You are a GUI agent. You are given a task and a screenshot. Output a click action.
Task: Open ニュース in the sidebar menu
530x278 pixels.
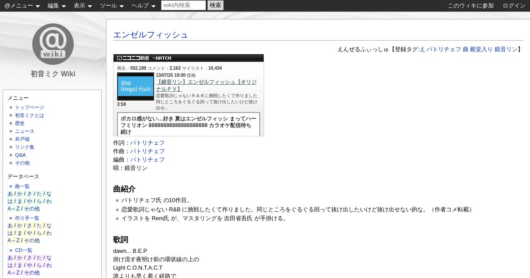tap(25, 131)
